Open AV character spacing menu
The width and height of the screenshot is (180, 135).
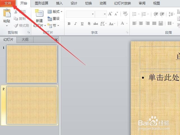[103, 24]
